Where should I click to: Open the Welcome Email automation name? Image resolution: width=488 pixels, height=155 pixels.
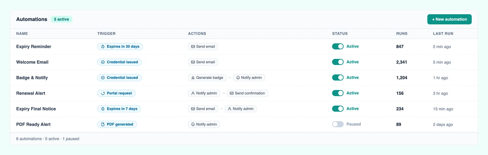tap(32, 62)
